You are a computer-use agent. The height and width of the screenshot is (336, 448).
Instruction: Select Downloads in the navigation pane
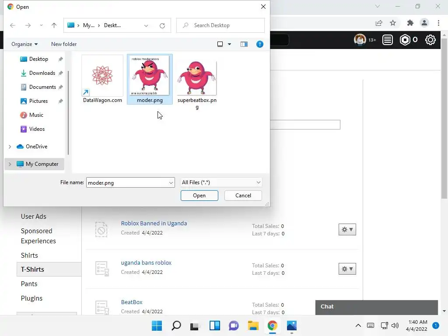coord(42,73)
